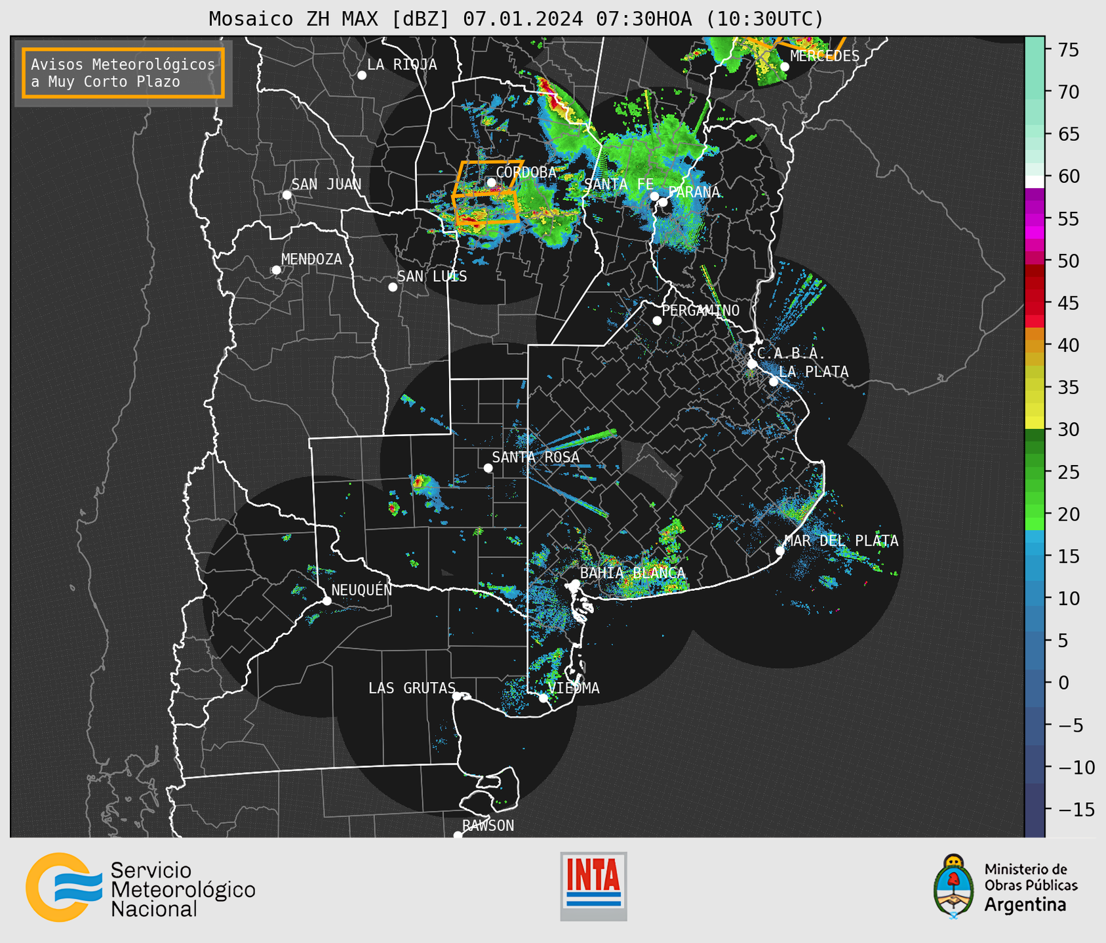Click the SANTA ROSA city marker dot
The image size is (1106, 943).
click(488, 468)
